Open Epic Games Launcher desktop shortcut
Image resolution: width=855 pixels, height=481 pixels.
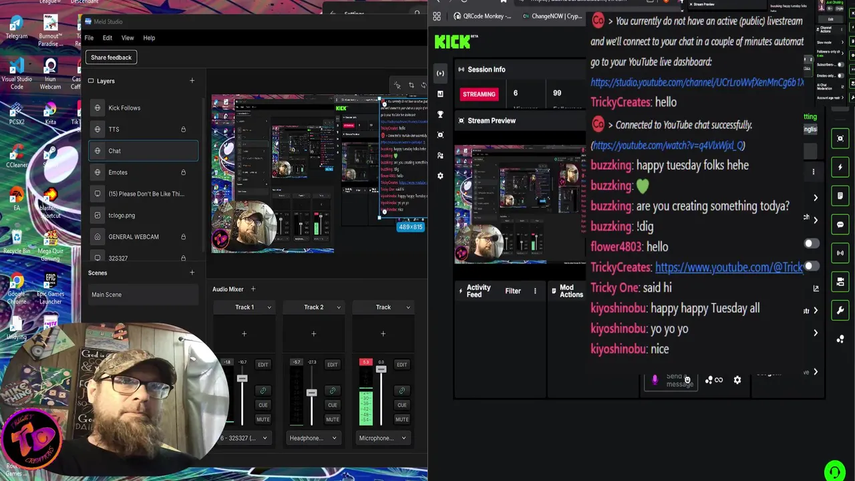pos(51,289)
